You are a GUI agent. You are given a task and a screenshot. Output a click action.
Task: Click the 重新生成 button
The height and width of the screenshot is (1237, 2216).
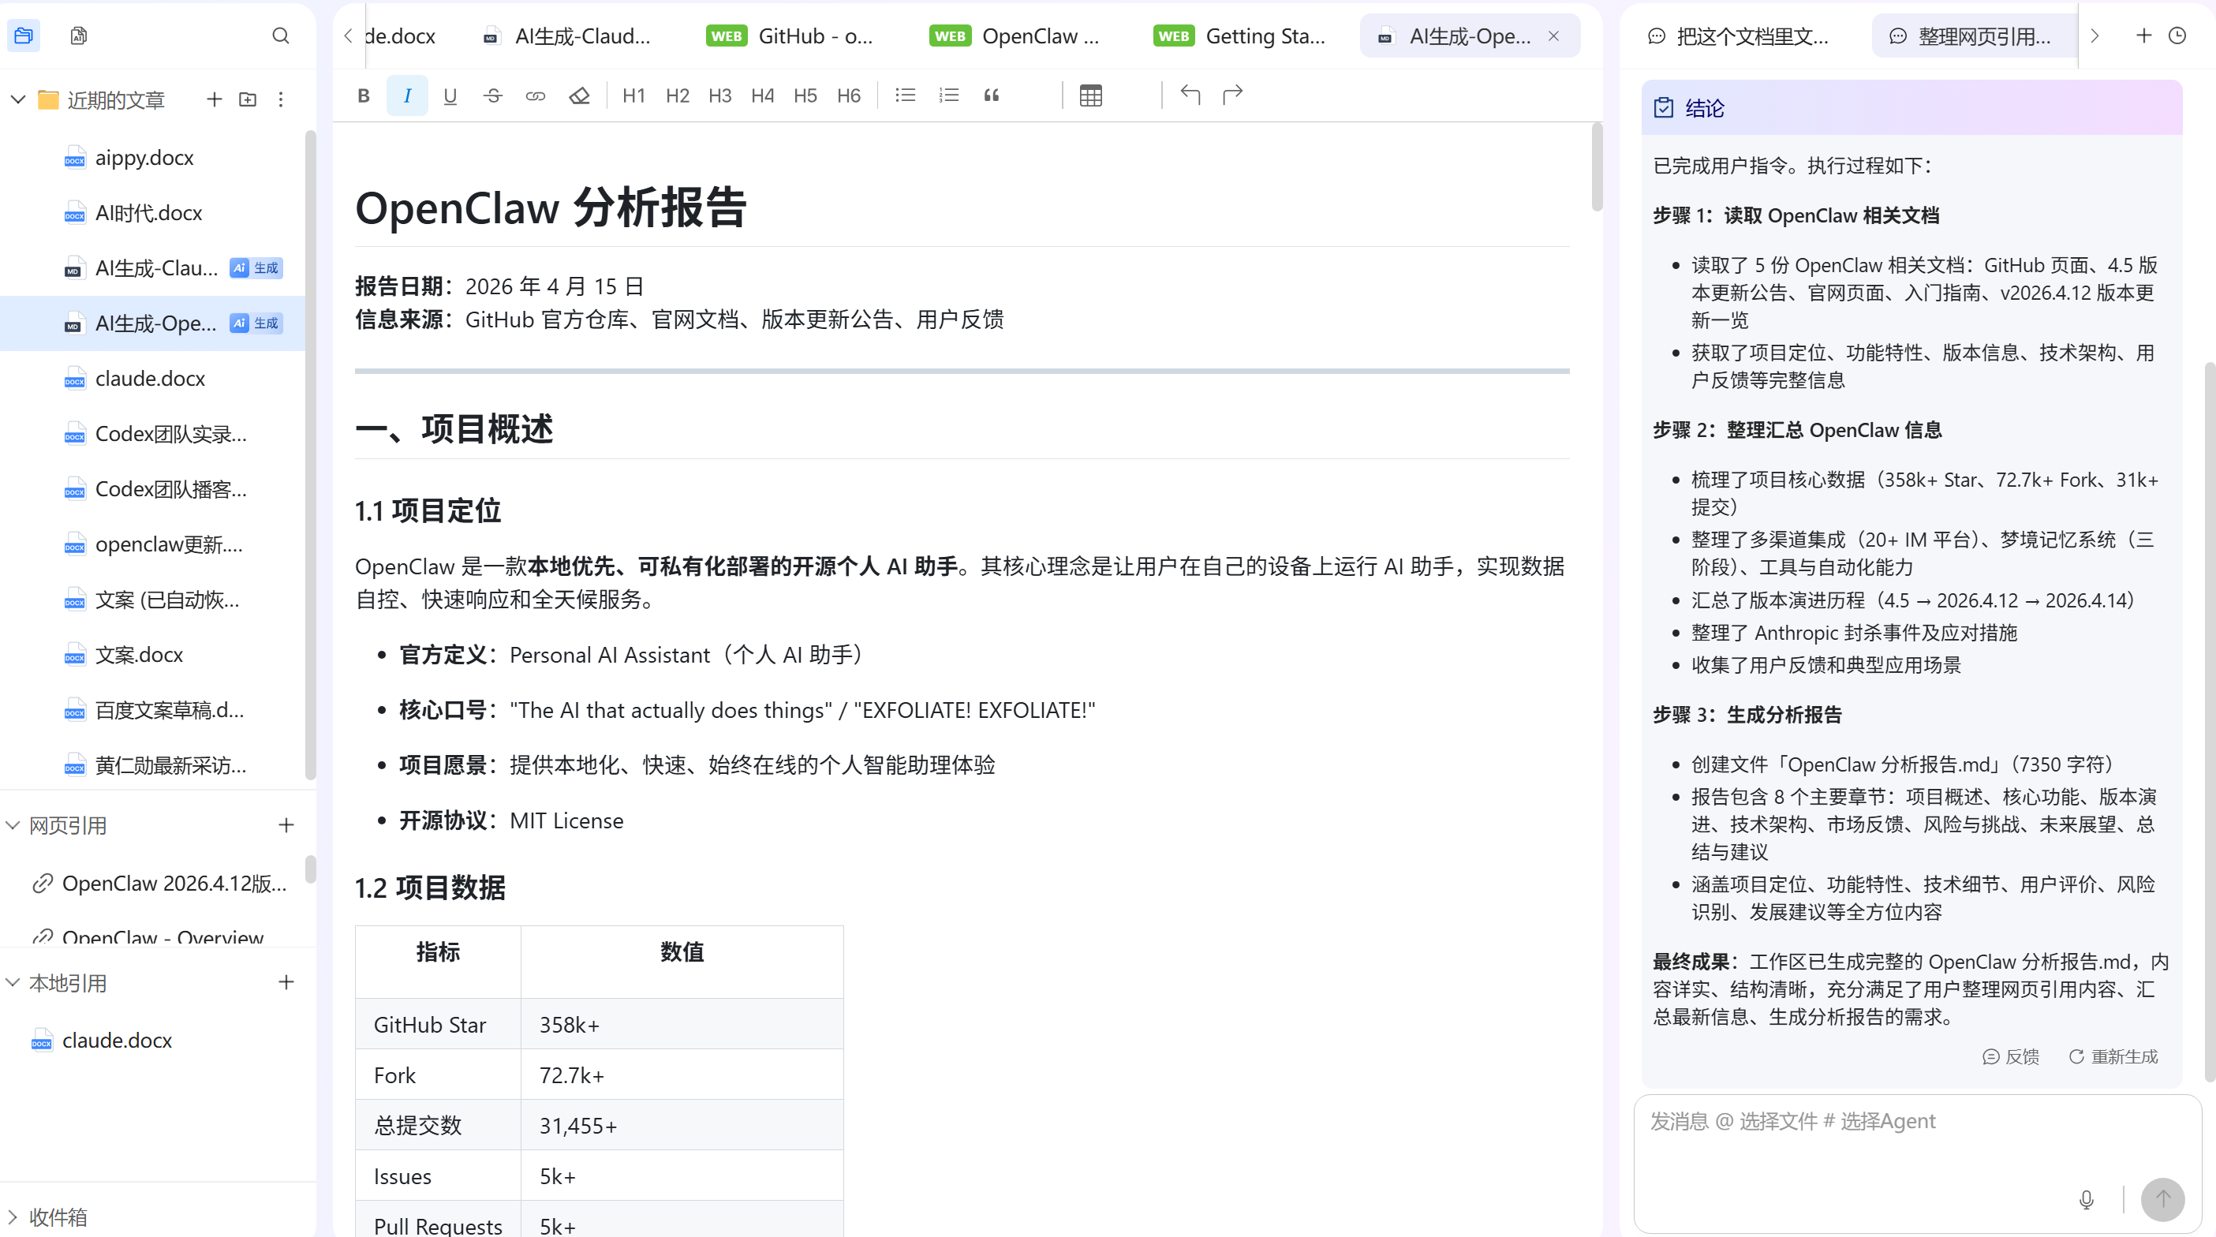click(x=2113, y=1056)
